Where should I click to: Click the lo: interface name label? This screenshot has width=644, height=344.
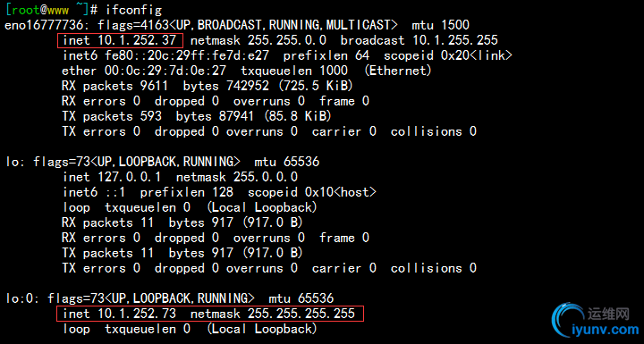[15, 162]
